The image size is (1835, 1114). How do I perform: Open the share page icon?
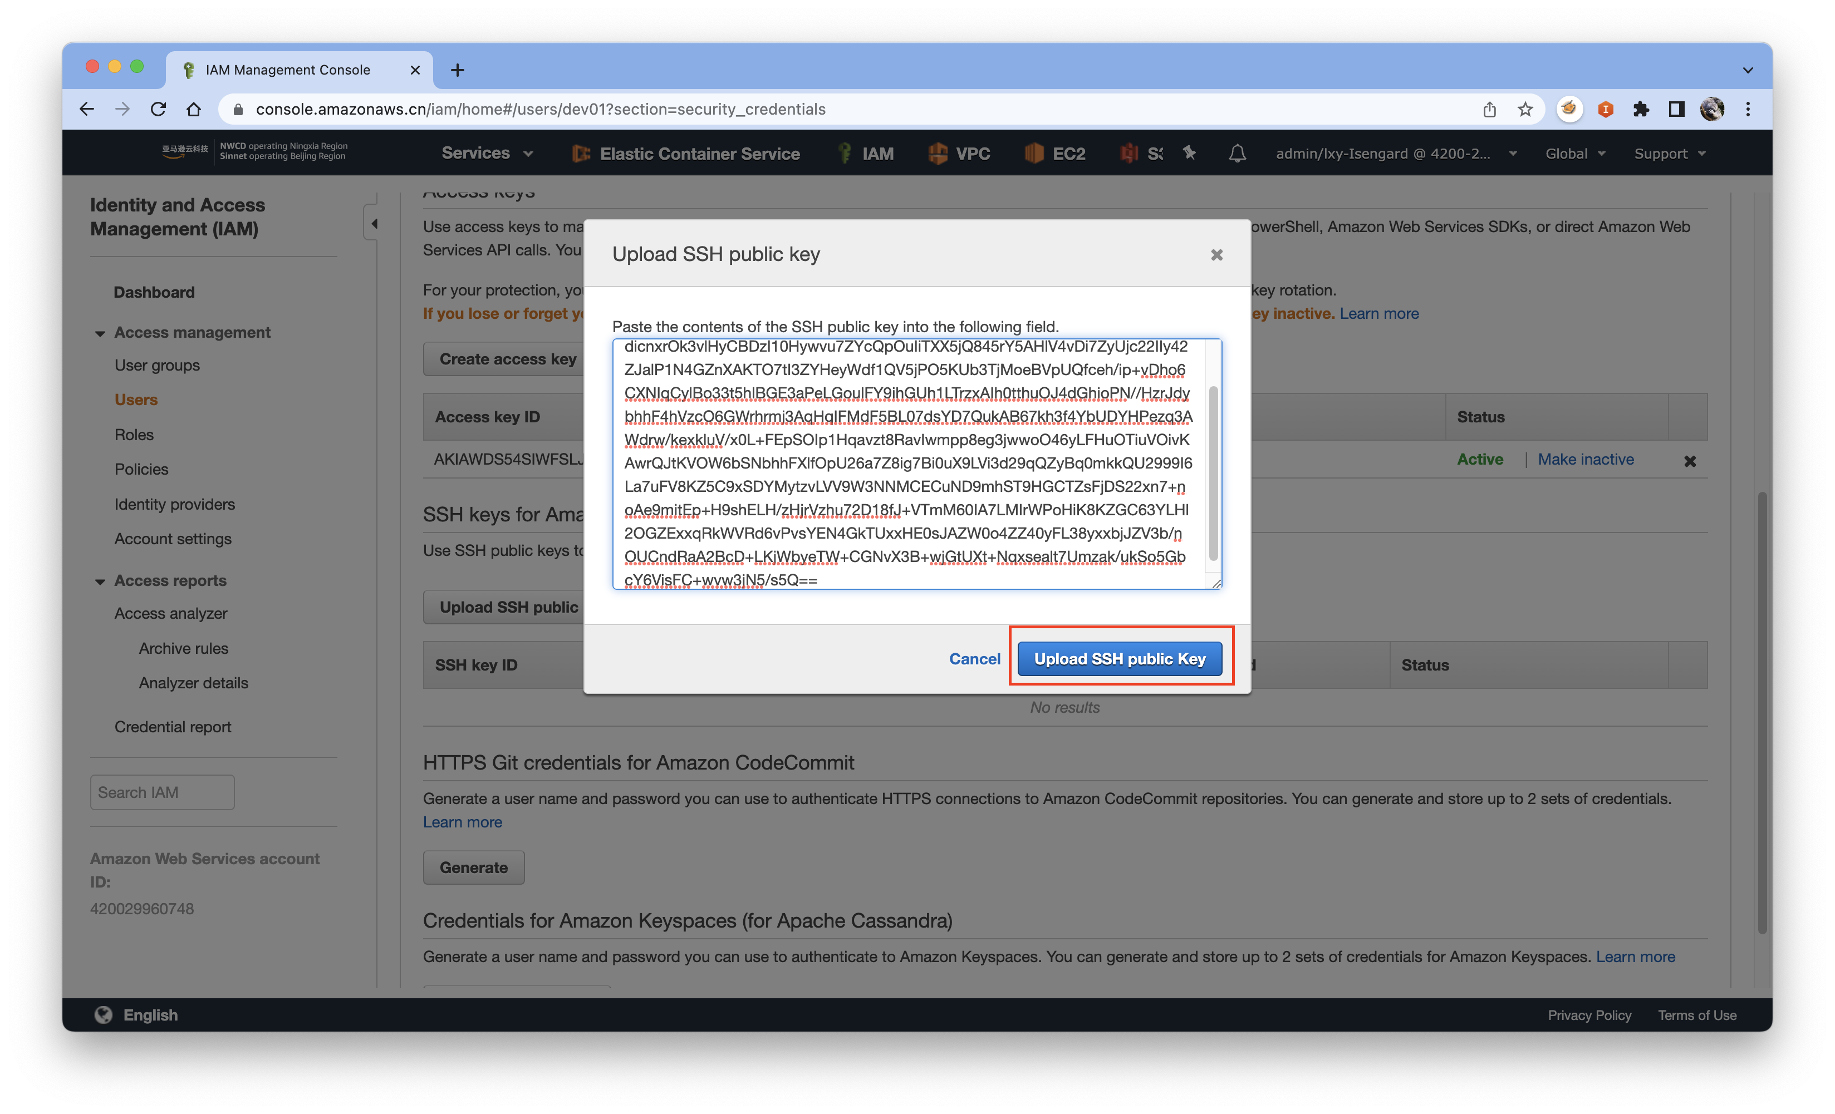(1489, 110)
